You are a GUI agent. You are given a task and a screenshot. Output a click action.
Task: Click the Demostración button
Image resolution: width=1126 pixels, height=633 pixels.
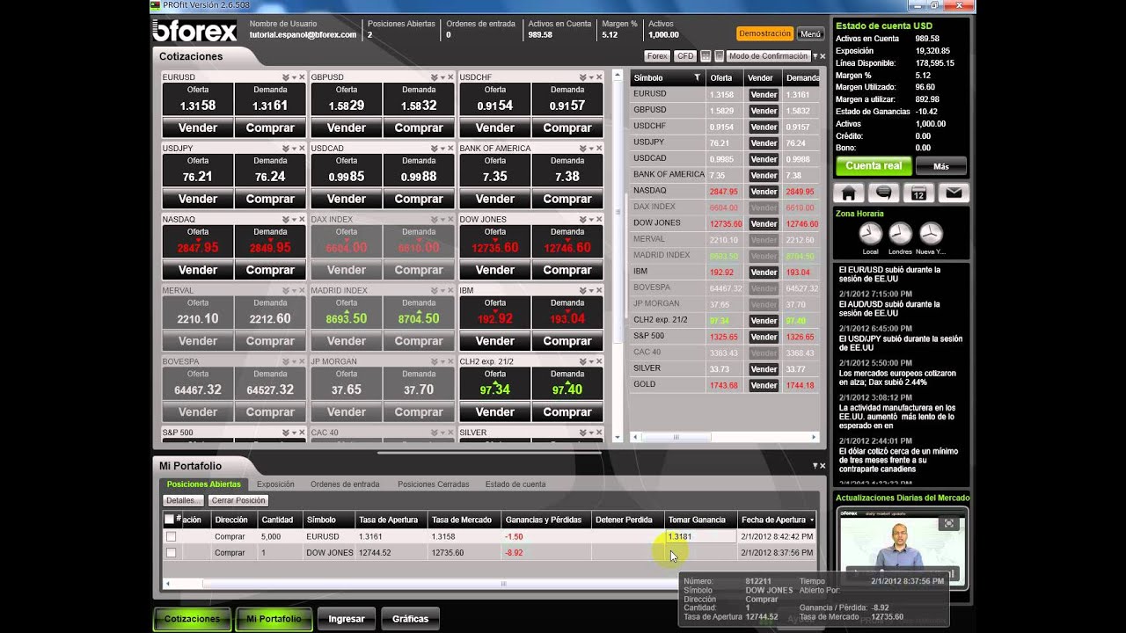(x=764, y=33)
